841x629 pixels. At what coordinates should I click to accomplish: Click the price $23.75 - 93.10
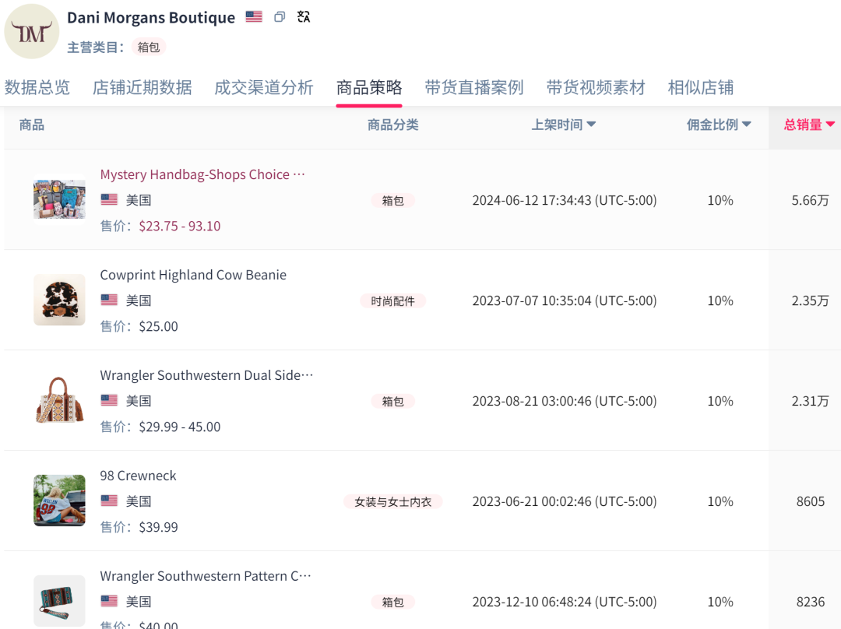(180, 226)
